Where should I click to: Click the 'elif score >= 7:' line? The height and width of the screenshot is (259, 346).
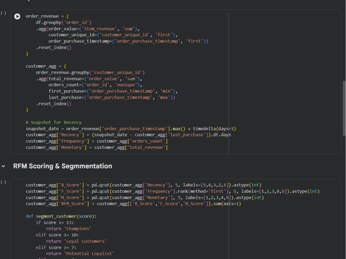tap(56, 248)
